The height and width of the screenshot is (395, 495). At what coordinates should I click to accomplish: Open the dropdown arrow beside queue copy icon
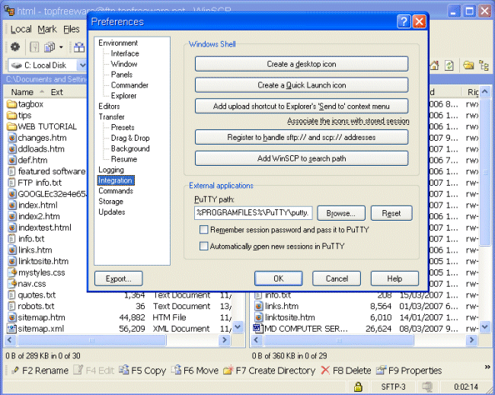61,47
